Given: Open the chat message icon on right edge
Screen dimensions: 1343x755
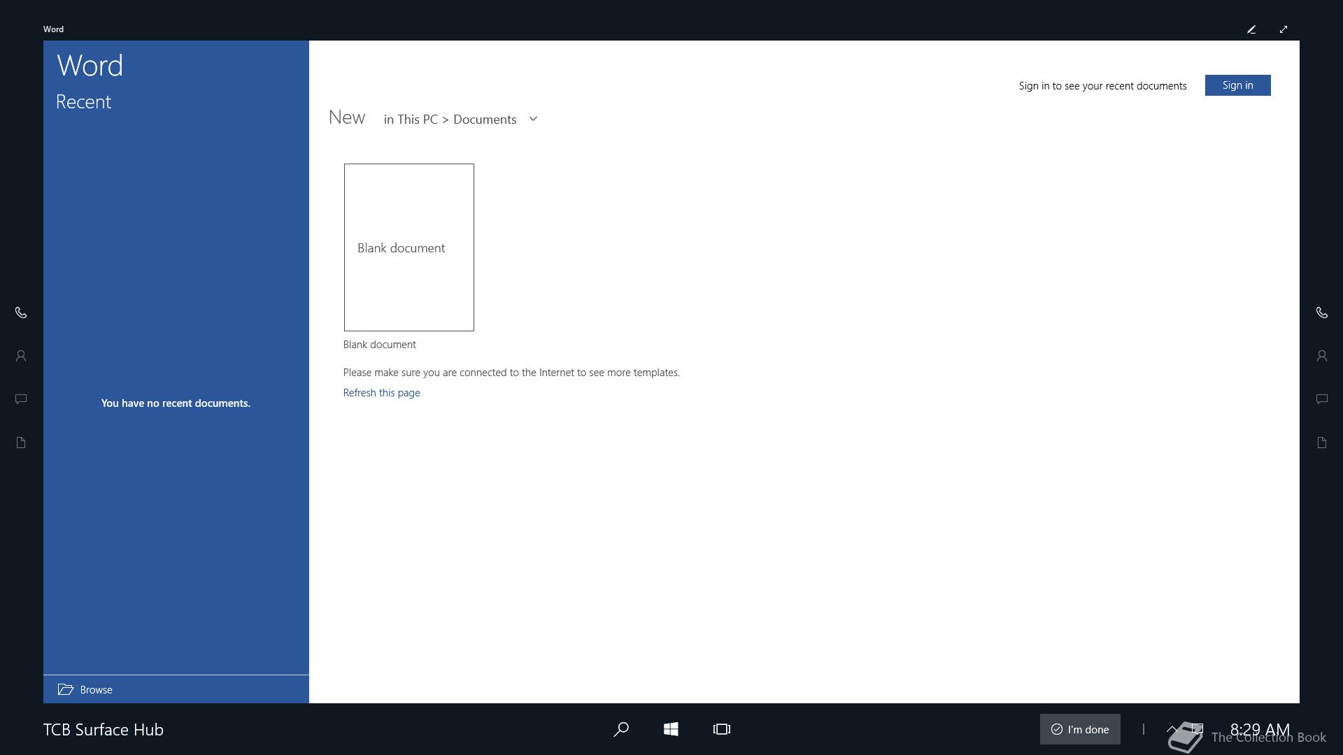Looking at the screenshot, I should click(1322, 399).
